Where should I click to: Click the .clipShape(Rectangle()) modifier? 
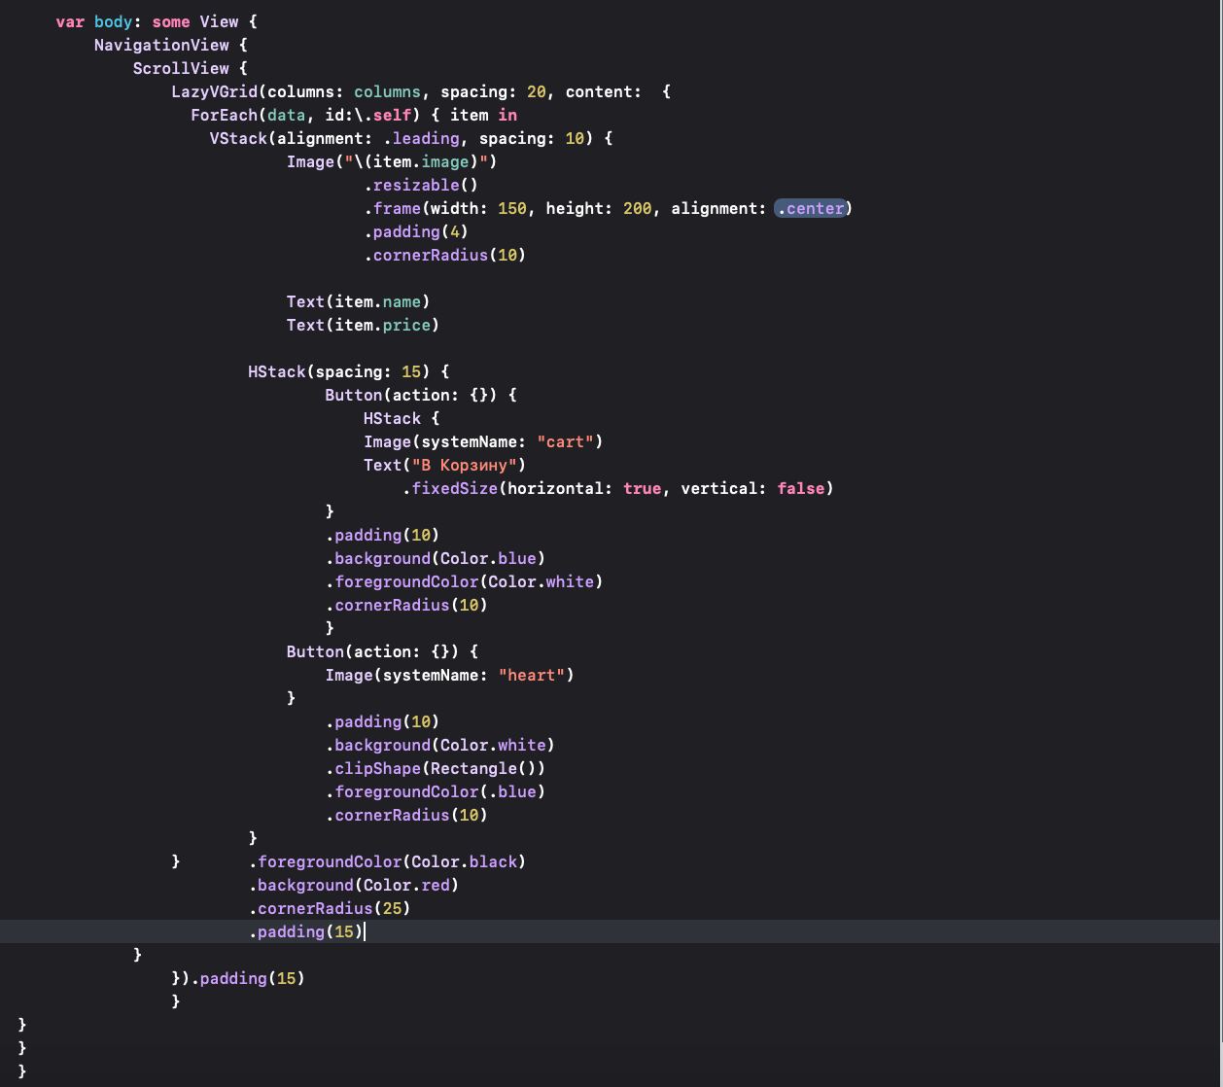click(436, 768)
